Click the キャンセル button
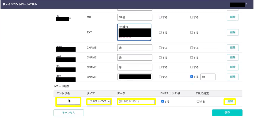This screenshot has width=254, height=118. click(x=69, y=113)
